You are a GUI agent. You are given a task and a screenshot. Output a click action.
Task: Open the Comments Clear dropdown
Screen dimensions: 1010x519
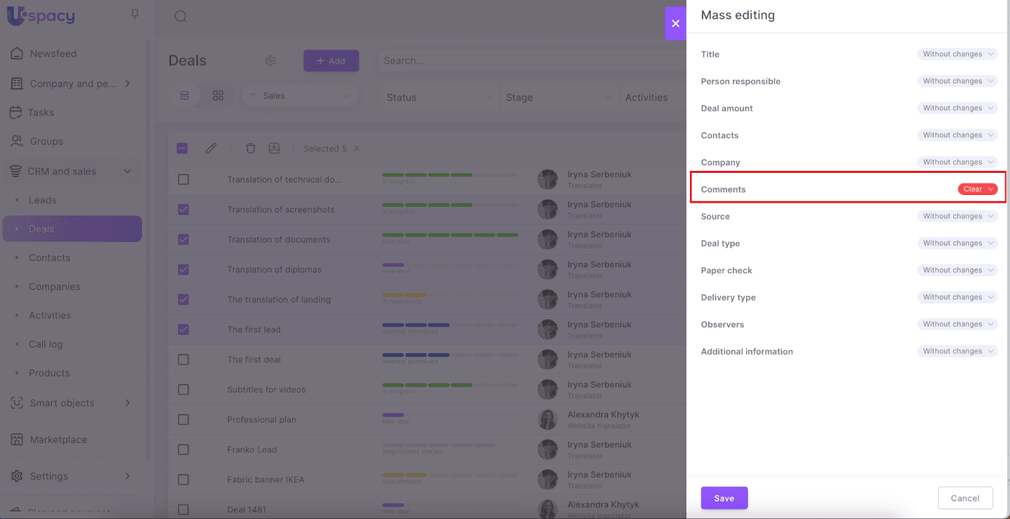pos(977,189)
